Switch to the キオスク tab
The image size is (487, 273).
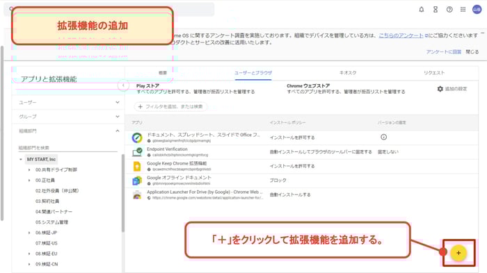pyautogui.click(x=348, y=73)
